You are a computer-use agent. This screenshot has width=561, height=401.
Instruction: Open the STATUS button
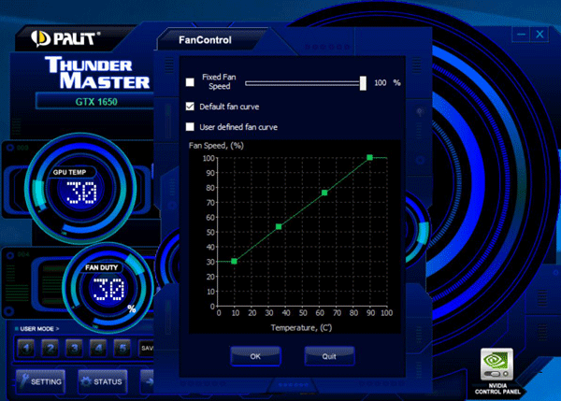click(103, 381)
